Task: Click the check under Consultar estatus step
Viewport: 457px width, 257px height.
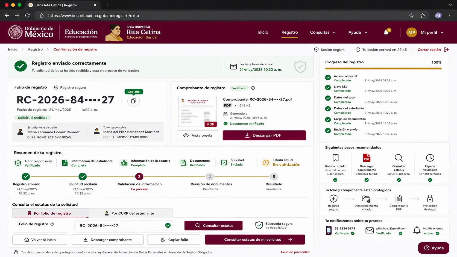Action: (399, 180)
